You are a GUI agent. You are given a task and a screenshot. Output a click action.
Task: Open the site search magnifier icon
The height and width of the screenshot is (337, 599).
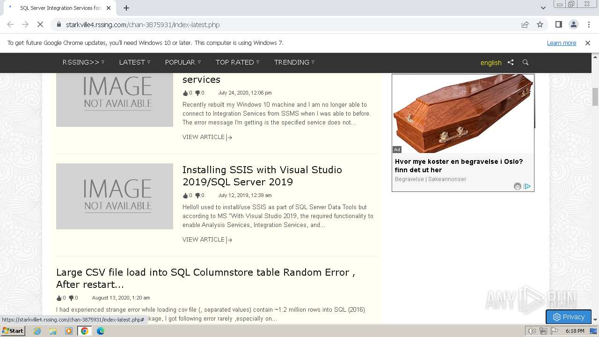coord(526,62)
